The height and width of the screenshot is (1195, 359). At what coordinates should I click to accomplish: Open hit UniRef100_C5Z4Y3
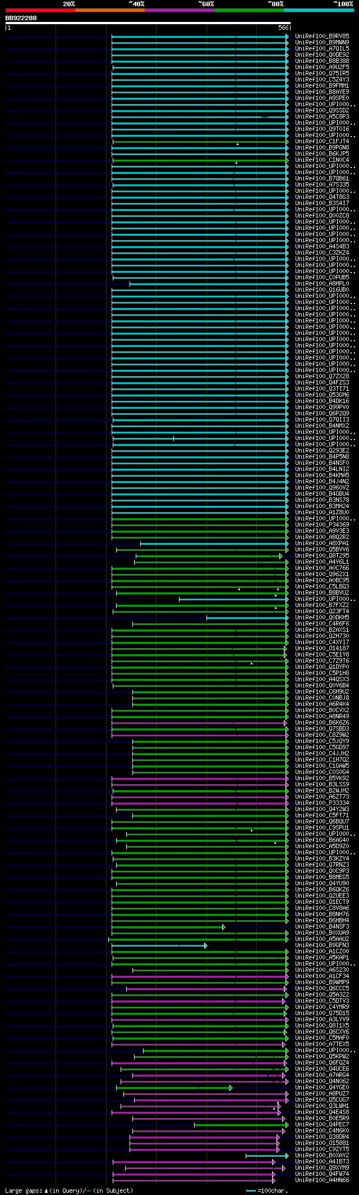[322, 79]
